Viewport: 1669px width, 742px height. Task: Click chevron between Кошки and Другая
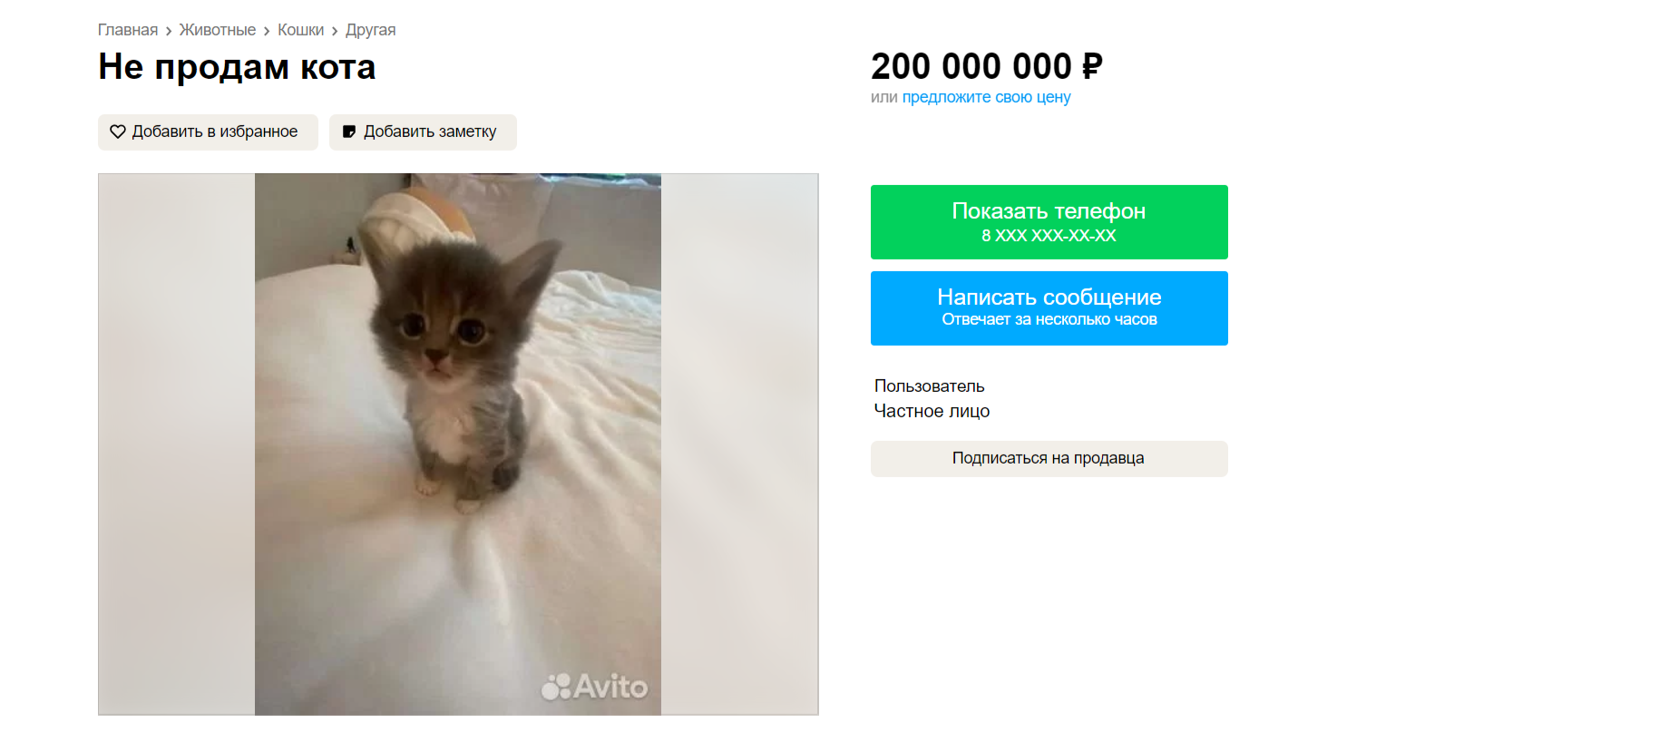tap(335, 31)
